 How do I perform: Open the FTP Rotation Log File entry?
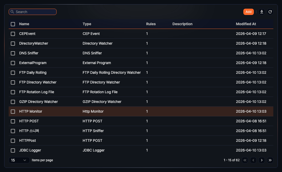coord(37,92)
